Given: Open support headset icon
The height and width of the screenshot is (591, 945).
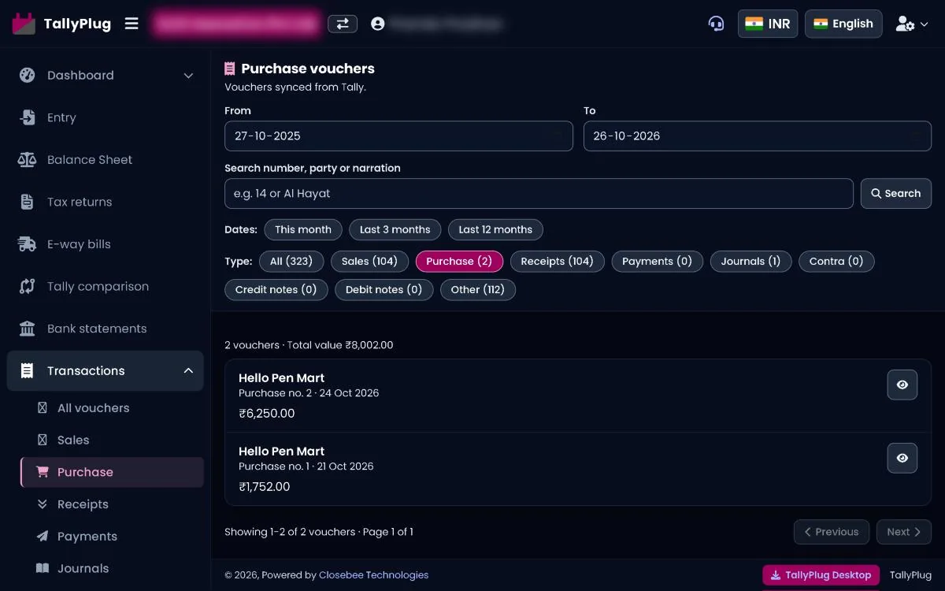Looking at the screenshot, I should pos(716,24).
